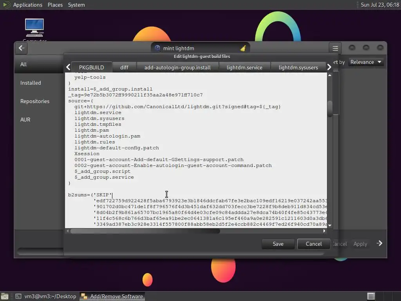401x301 pixels.
Task: Click the distro logo beside Applications
Action: (x=6, y=5)
